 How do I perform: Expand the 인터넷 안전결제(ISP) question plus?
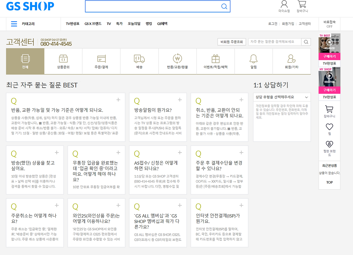241,205
